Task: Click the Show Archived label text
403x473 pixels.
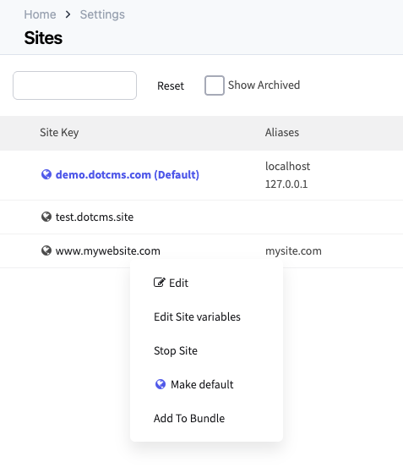Action: pos(264,85)
